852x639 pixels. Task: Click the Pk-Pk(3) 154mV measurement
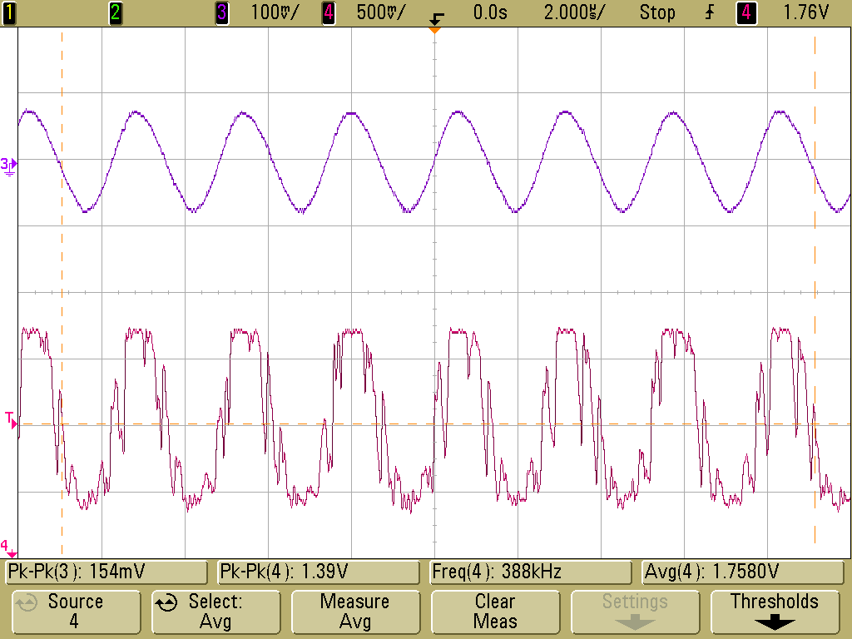pos(106,572)
